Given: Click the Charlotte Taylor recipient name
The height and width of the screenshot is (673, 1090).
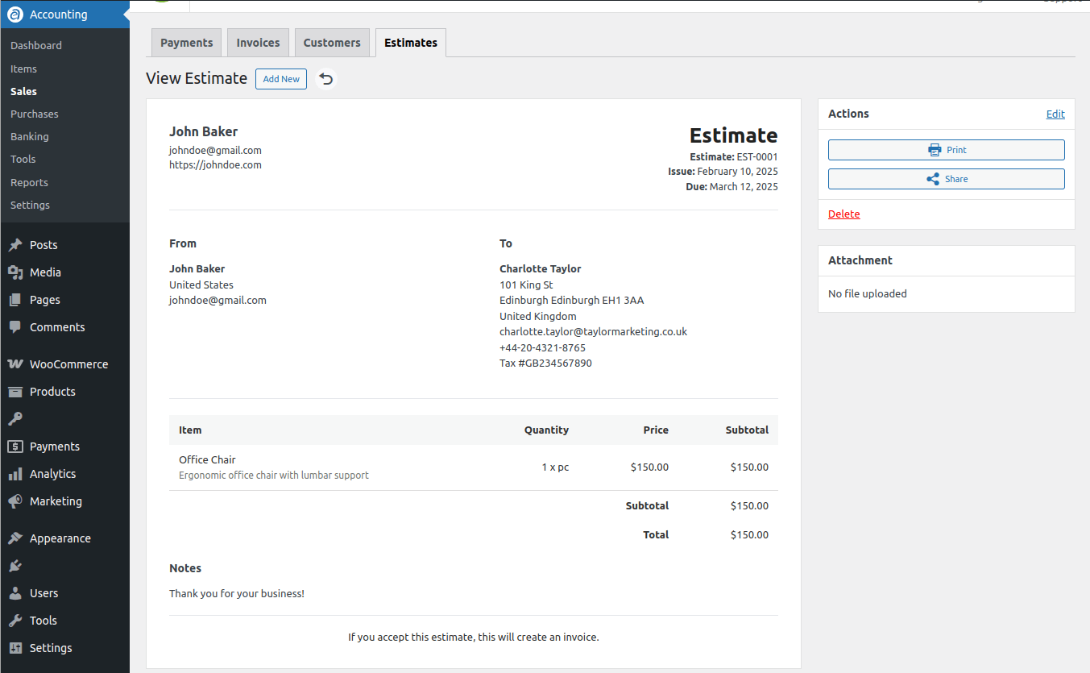Looking at the screenshot, I should point(540,269).
